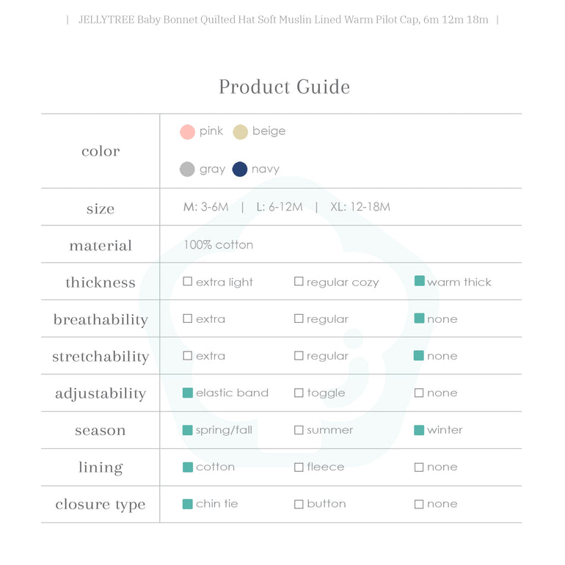565x565 pixels.
Task: Click the pink color swatch
Action: pyautogui.click(x=187, y=132)
